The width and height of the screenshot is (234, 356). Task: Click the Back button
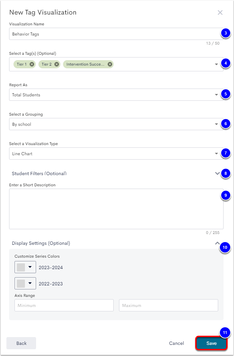(x=21, y=343)
